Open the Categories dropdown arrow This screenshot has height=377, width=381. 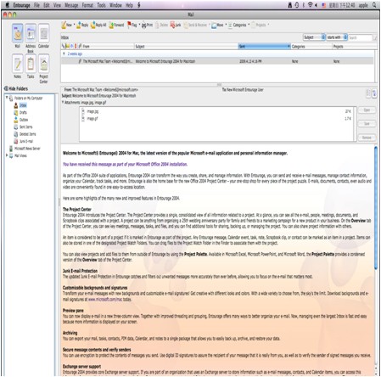[249, 25]
